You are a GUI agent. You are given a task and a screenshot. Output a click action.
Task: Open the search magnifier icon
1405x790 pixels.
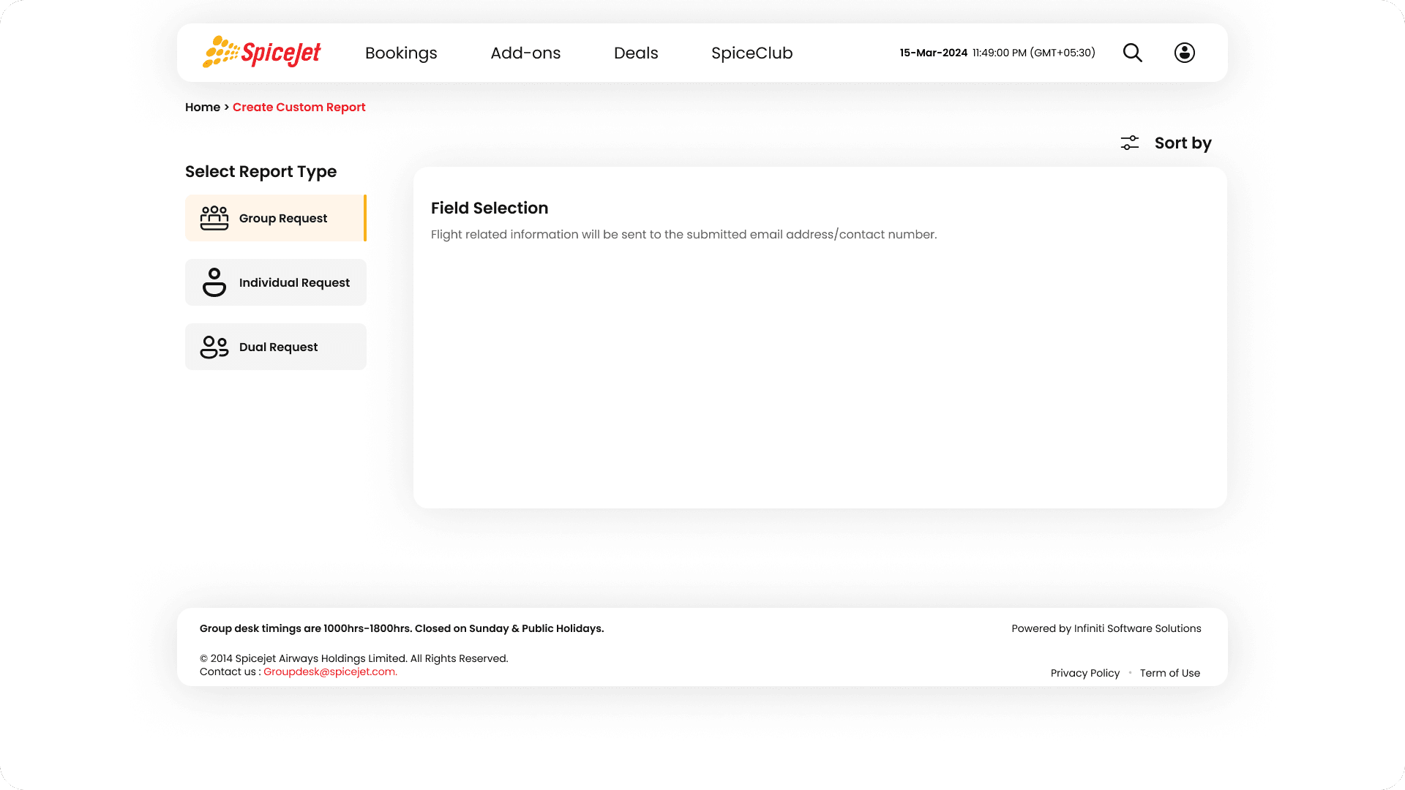point(1132,53)
